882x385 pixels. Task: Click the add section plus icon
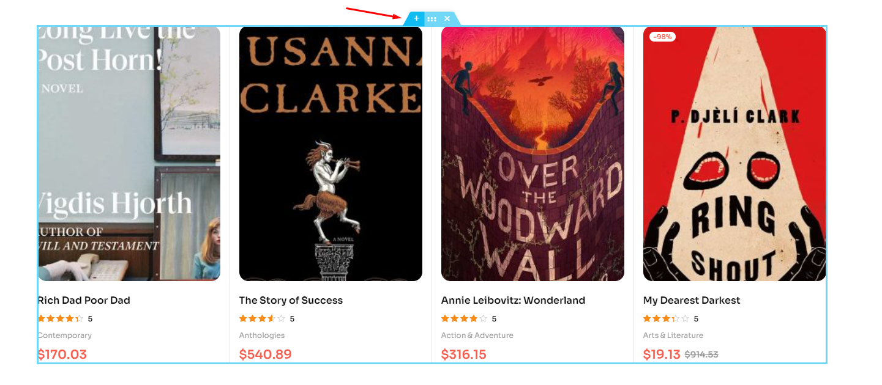click(416, 18)
